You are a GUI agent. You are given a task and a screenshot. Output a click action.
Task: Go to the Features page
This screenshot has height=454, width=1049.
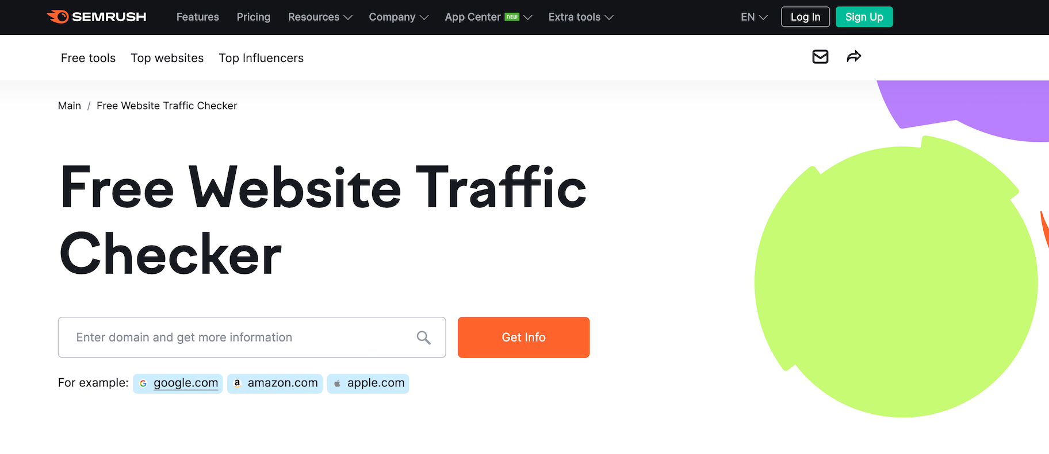point(197,17)
